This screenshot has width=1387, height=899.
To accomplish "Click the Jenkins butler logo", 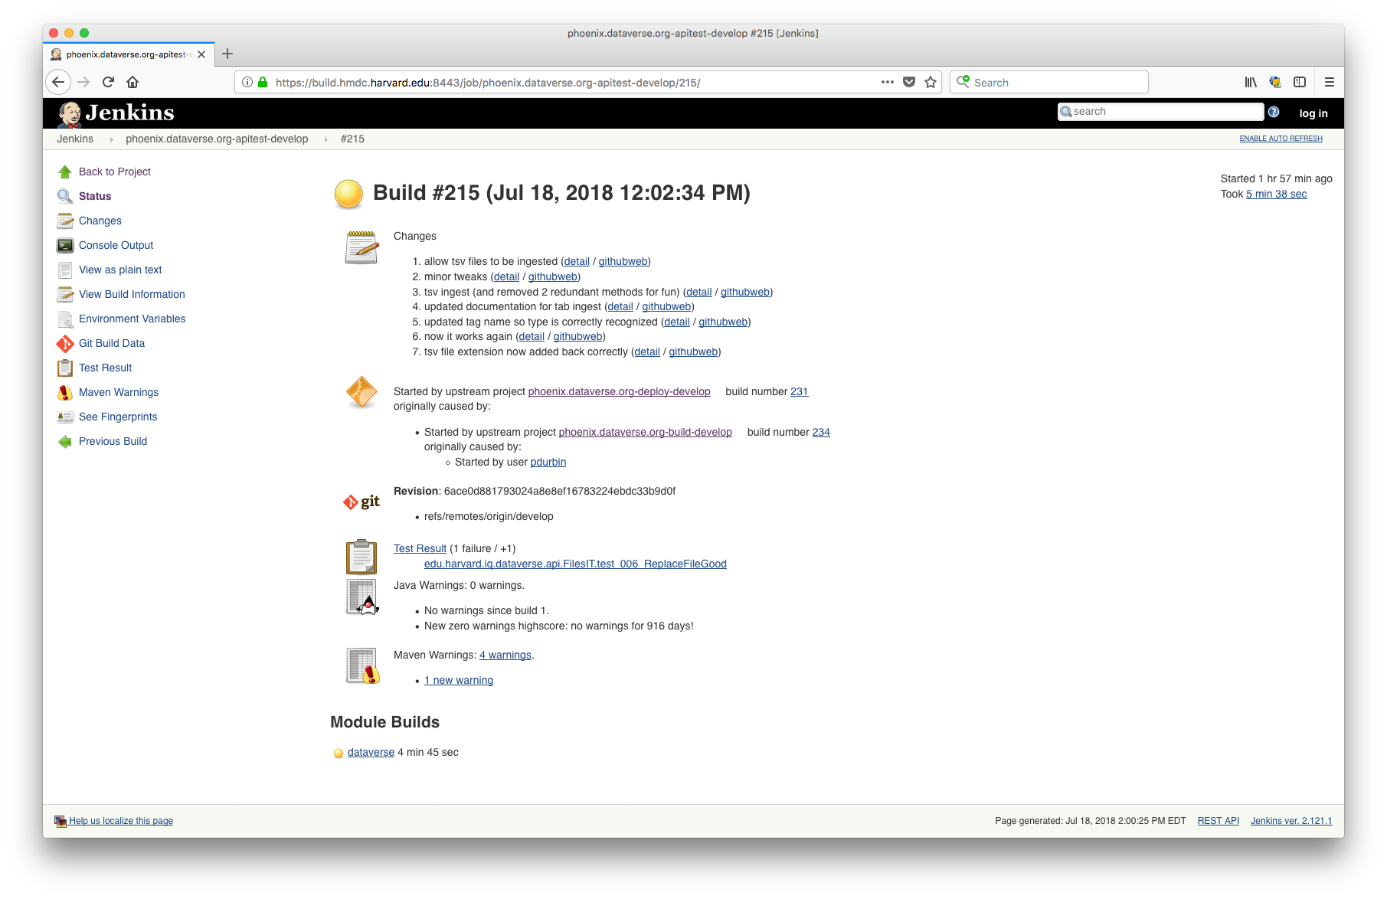I will tap(67, 112).
